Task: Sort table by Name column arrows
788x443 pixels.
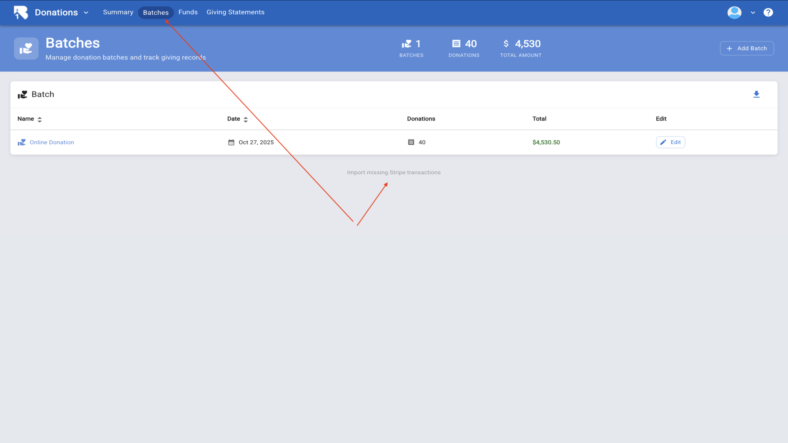Action: [x=39, y=119]
